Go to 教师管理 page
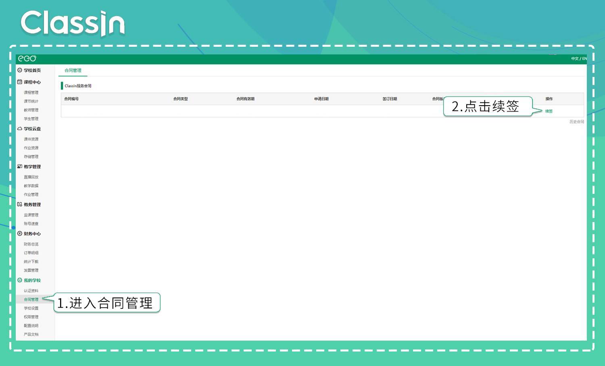605x366 pixels. 31,110
